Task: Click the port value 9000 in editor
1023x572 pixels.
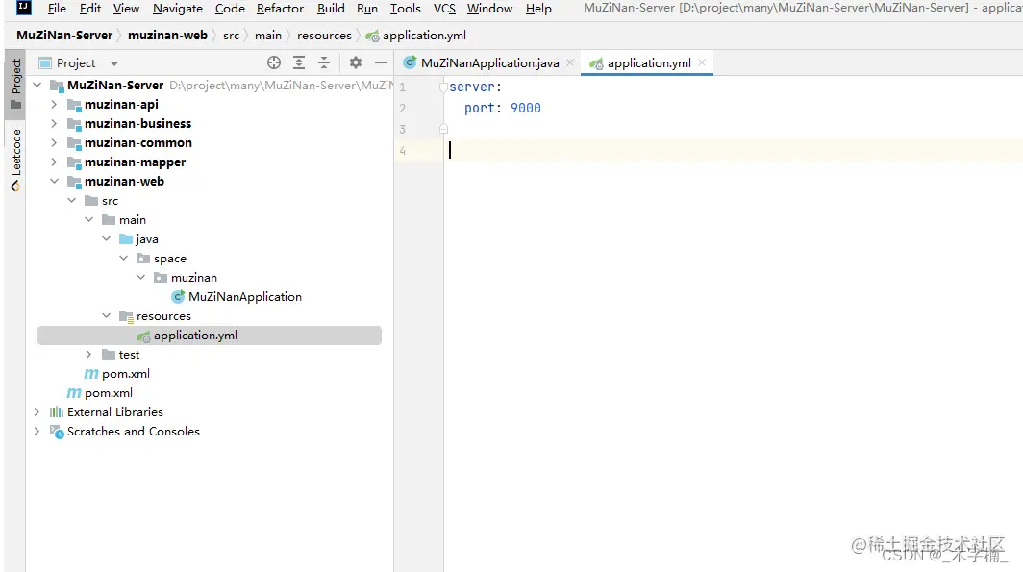Action: tap(526, 109)
